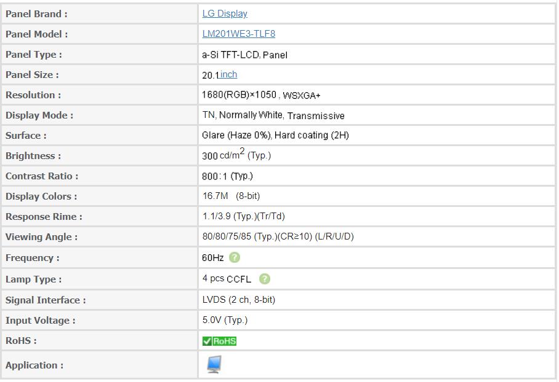Image resolution: width=559 pixels, height=382 pixels.
Task: Click the Panel Type label
Action: tap(33, 55)
